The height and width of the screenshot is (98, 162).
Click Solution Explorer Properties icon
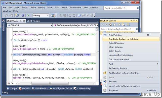pyautogui.click(x=129, y=25)
